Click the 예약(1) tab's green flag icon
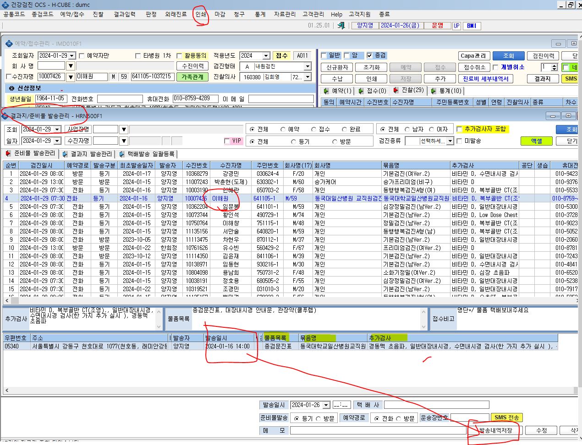 tap(326, 91)
